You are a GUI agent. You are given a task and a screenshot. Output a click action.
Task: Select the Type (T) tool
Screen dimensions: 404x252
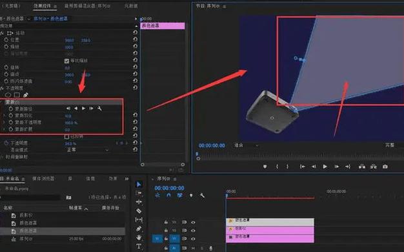pos(139,246)
